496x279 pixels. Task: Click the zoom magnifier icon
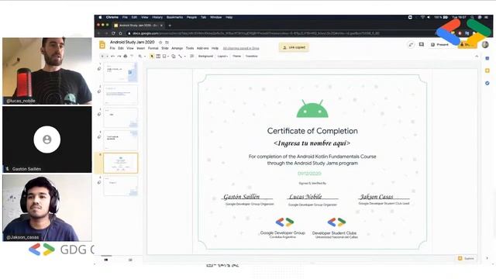point(139,56)
